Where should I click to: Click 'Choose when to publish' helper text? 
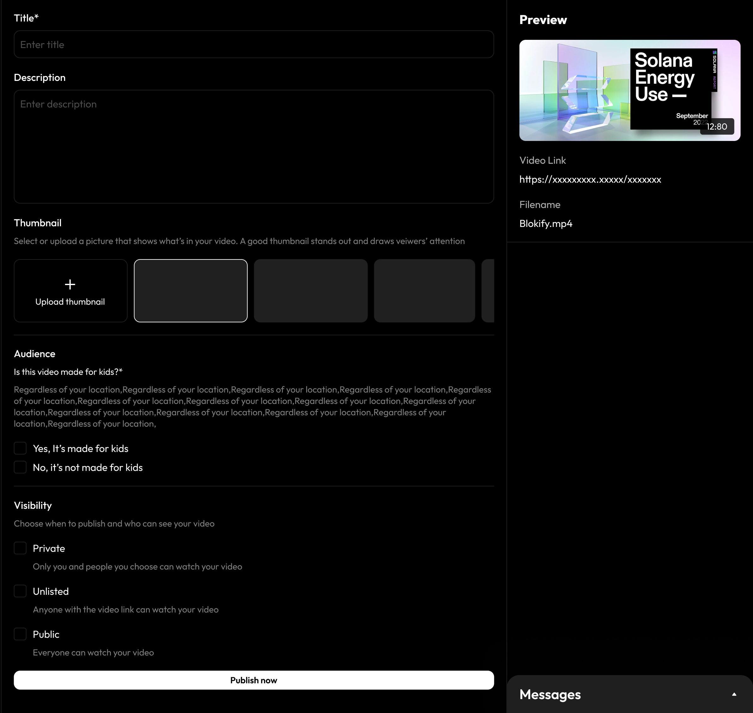pos(114,524)
